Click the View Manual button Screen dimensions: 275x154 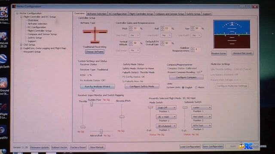coord(97,147)
